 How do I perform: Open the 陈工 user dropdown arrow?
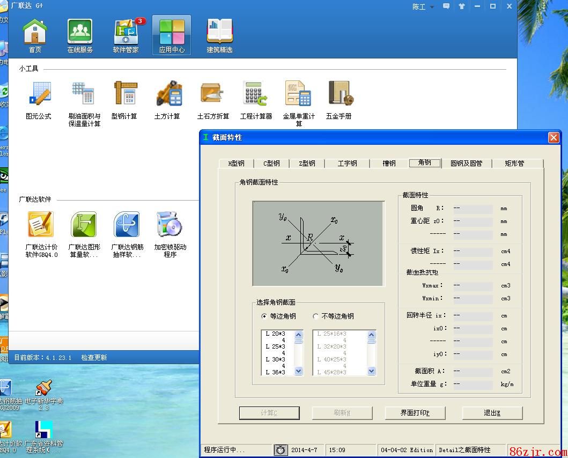[x=432, y=7]
